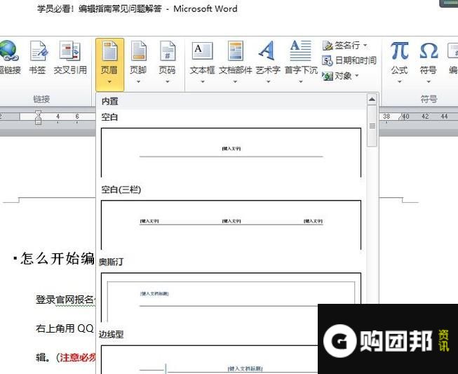Click the document line 右上角用 QQ
This screenshot has width=458, height=374.
pyautogui.click(x=65, y=328)
